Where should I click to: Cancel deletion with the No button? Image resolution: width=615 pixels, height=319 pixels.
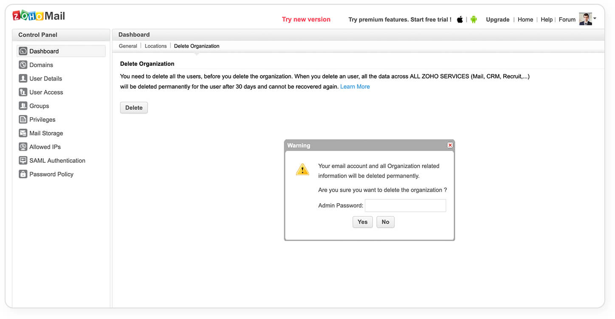pyautogui.click(x=385, y=222)
